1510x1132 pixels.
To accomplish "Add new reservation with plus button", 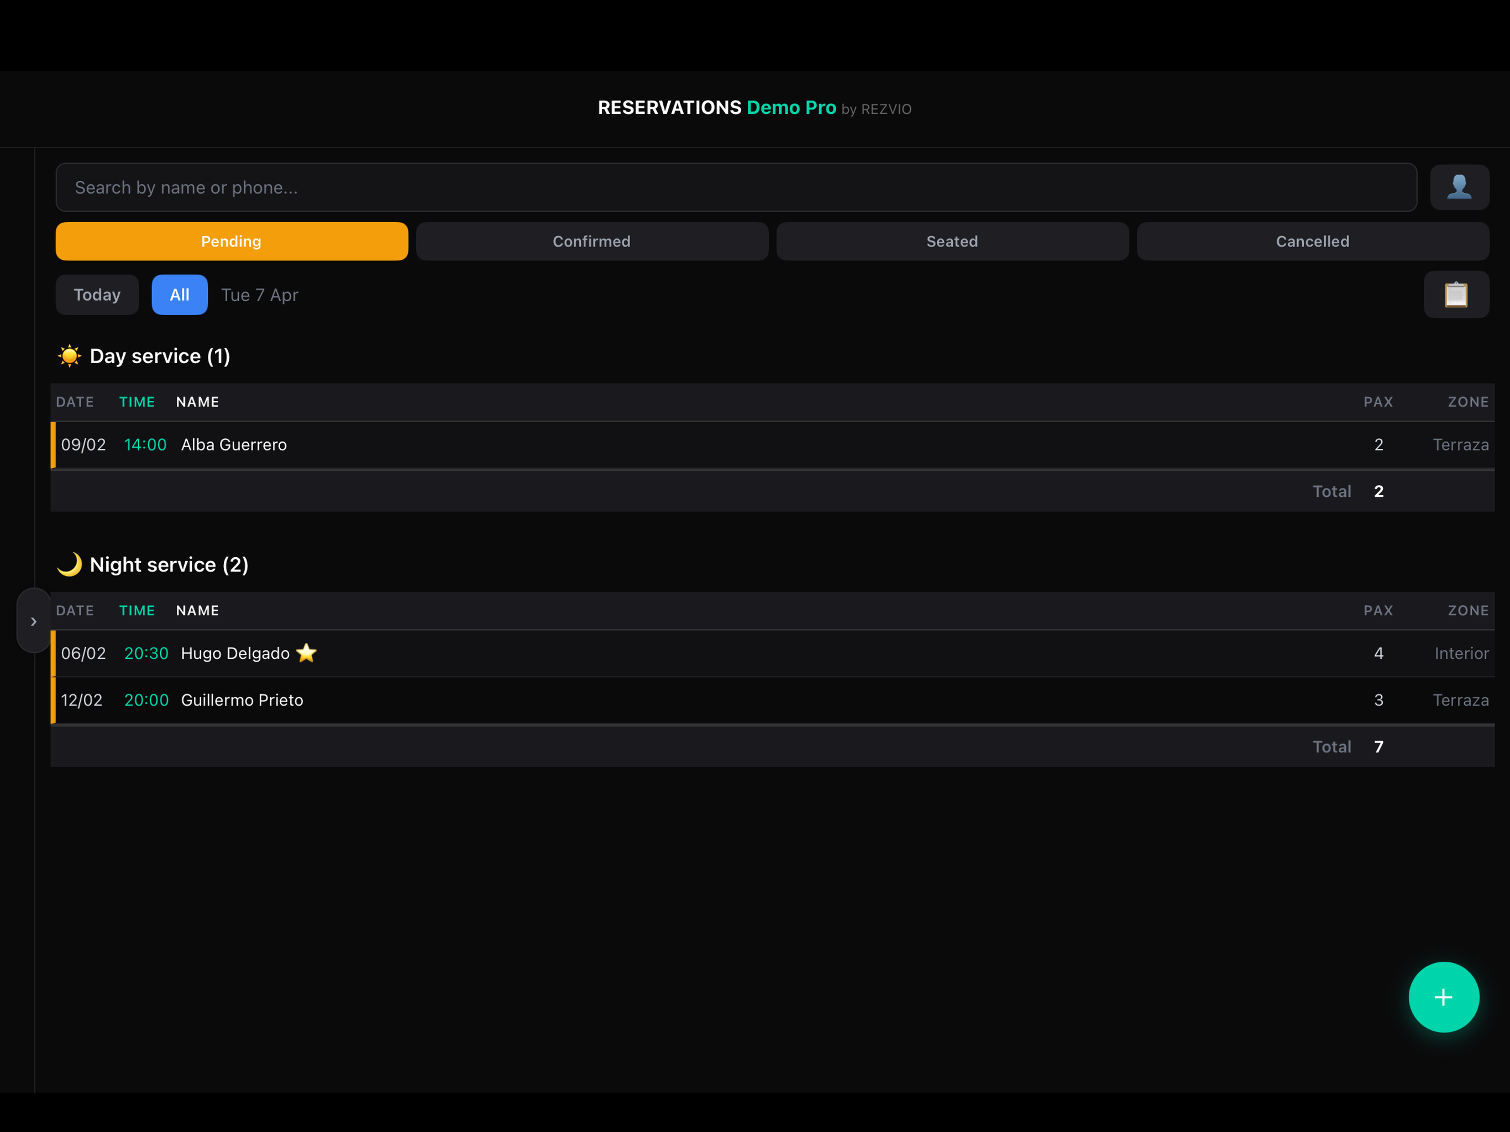I will coord(1444,997).
